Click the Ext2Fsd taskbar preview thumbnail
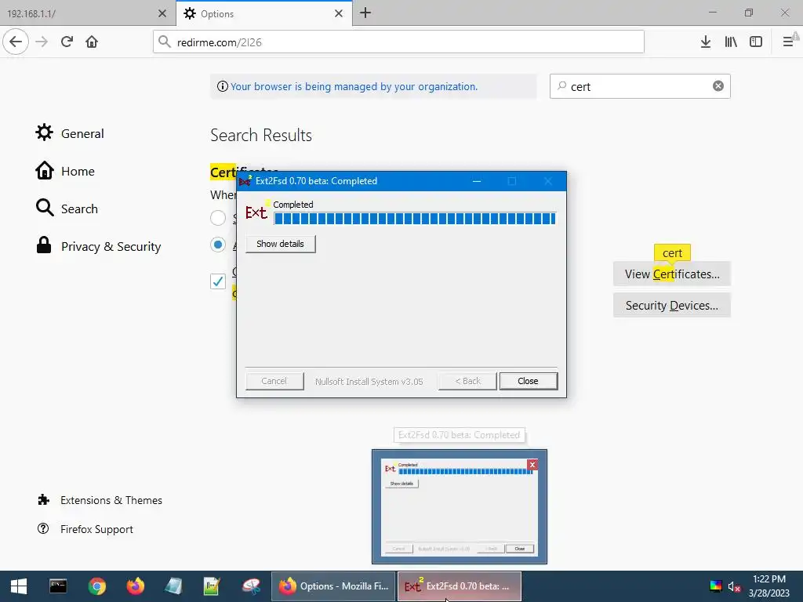Viewport: 803px width, 602px height. coord(460,507)
